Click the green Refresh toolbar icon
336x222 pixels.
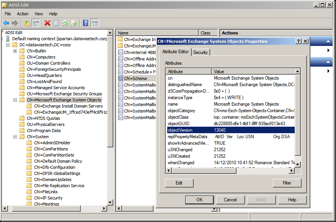[x=65, y=23]
